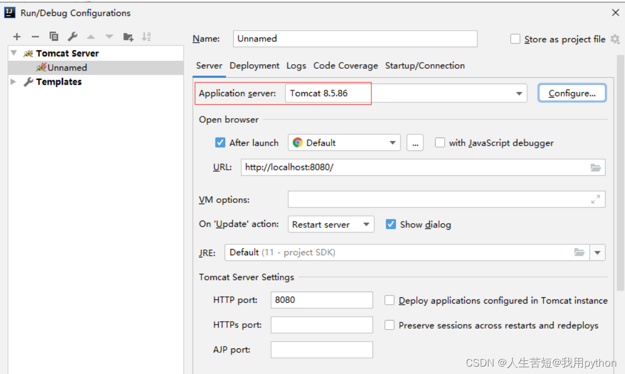Copy the selected configuration

pos(54,36)
